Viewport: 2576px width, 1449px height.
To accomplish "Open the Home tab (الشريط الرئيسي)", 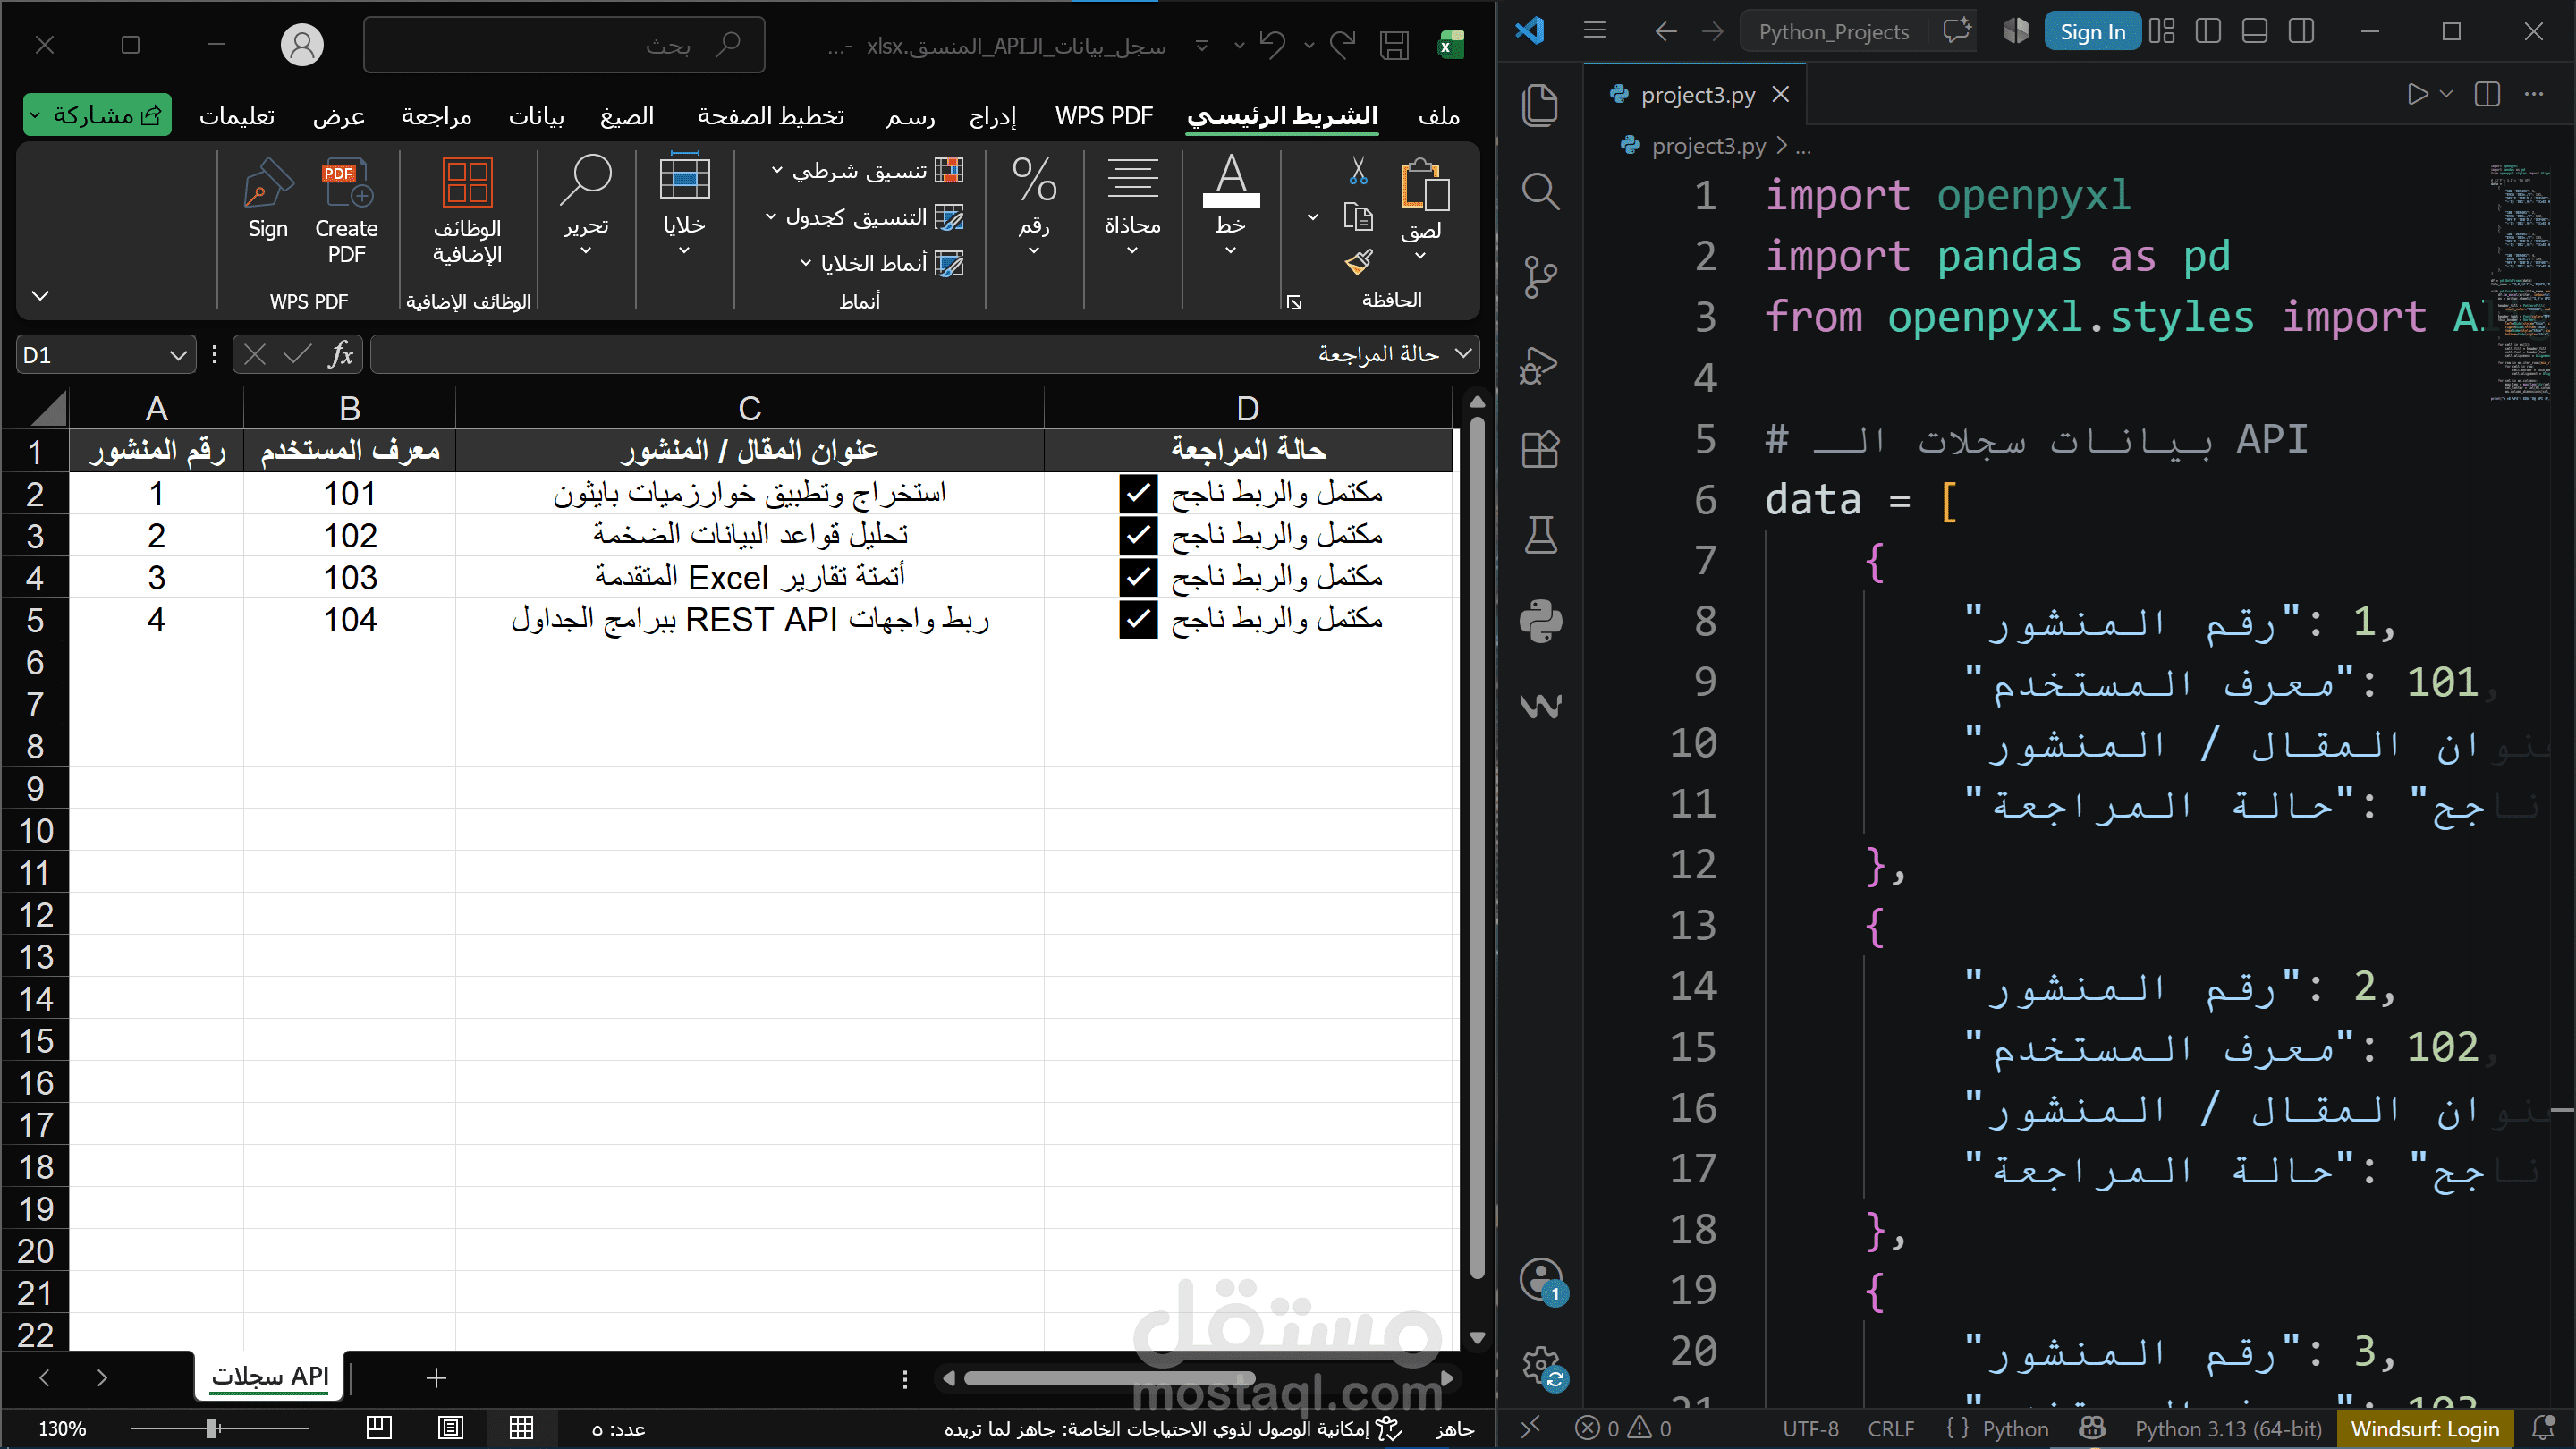I will pyautogui.click(x=1282, y=116).
